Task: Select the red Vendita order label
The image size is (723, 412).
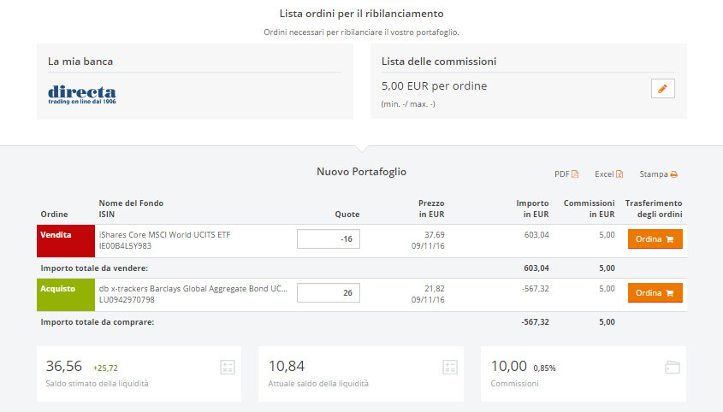Action: [65, 240]
